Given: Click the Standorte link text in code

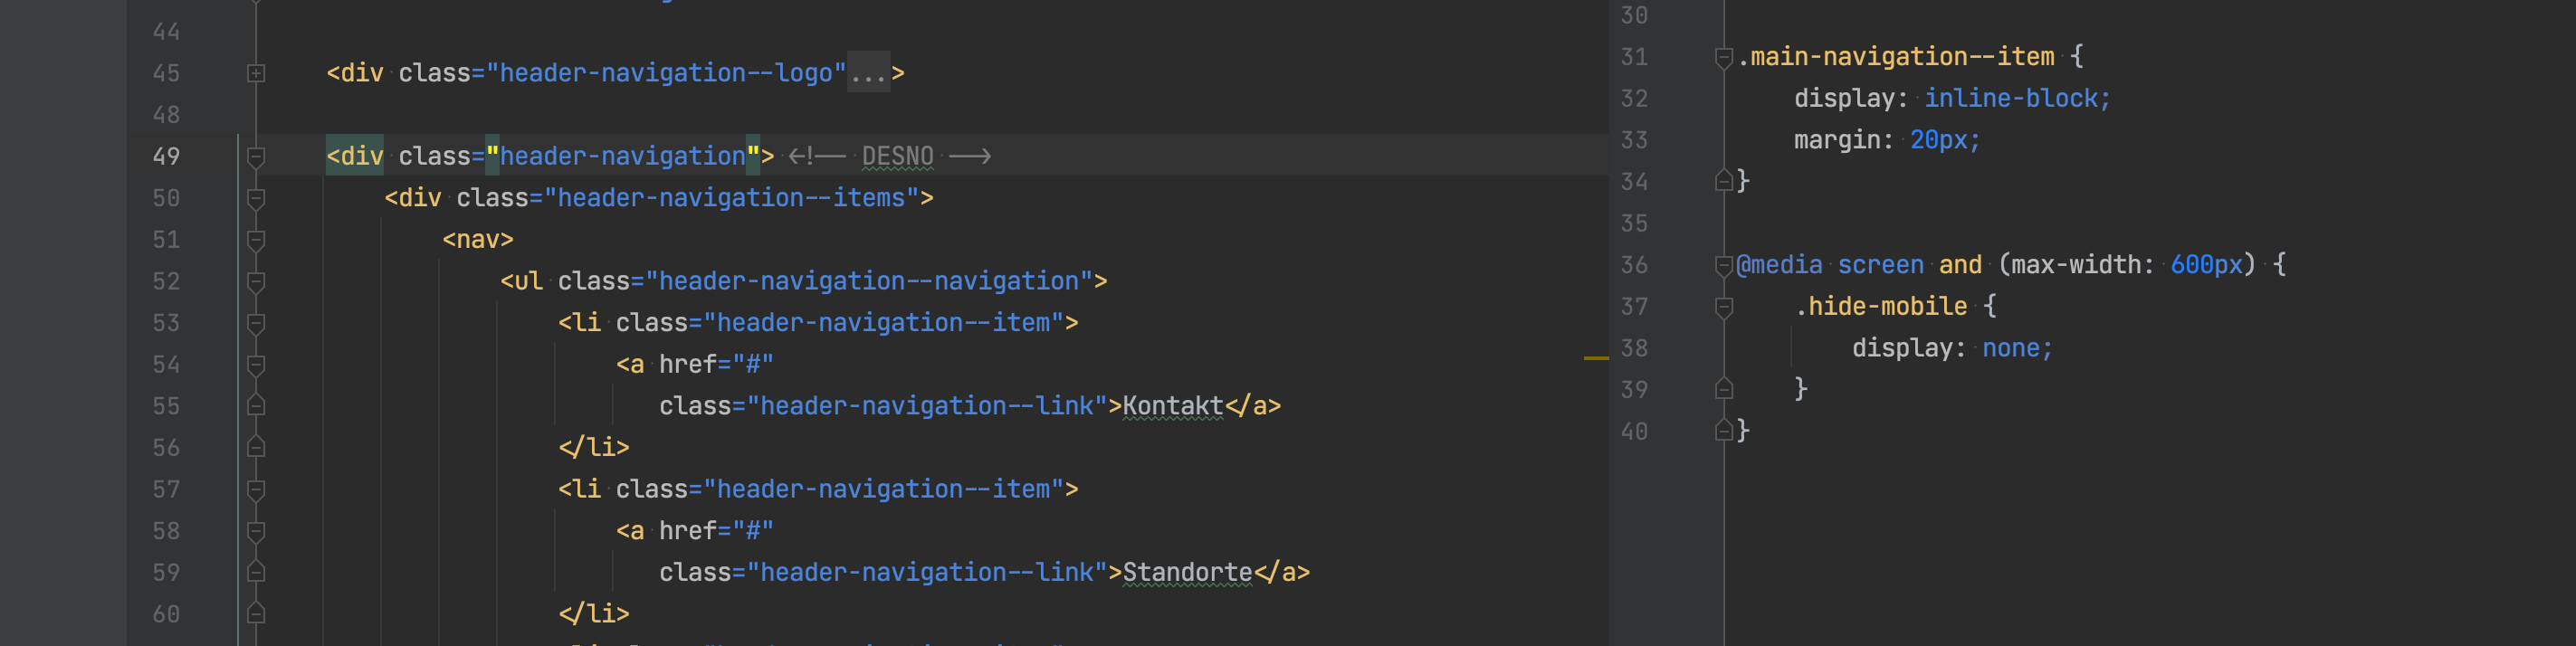Looking at the screenshot, I should coord(1186,572).
